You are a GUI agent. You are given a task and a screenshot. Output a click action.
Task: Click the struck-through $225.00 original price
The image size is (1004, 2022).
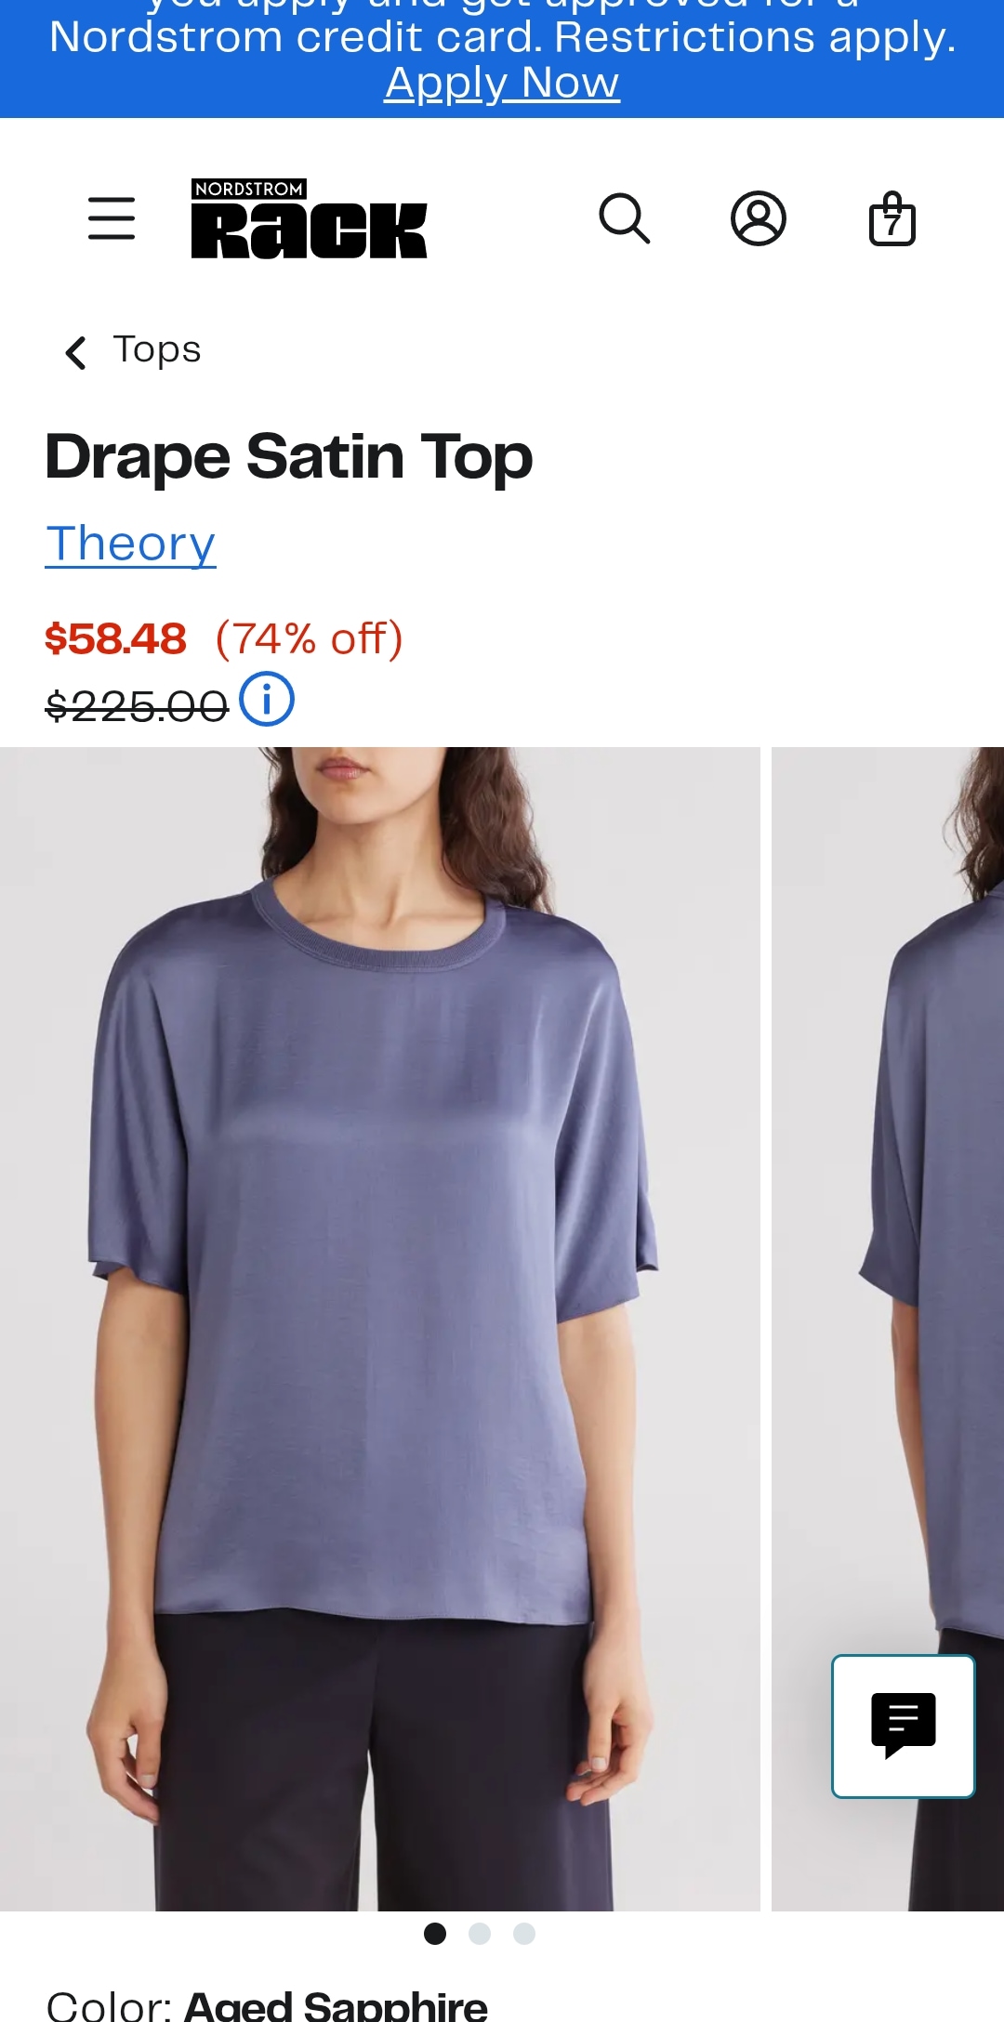(x=137, y=707)
